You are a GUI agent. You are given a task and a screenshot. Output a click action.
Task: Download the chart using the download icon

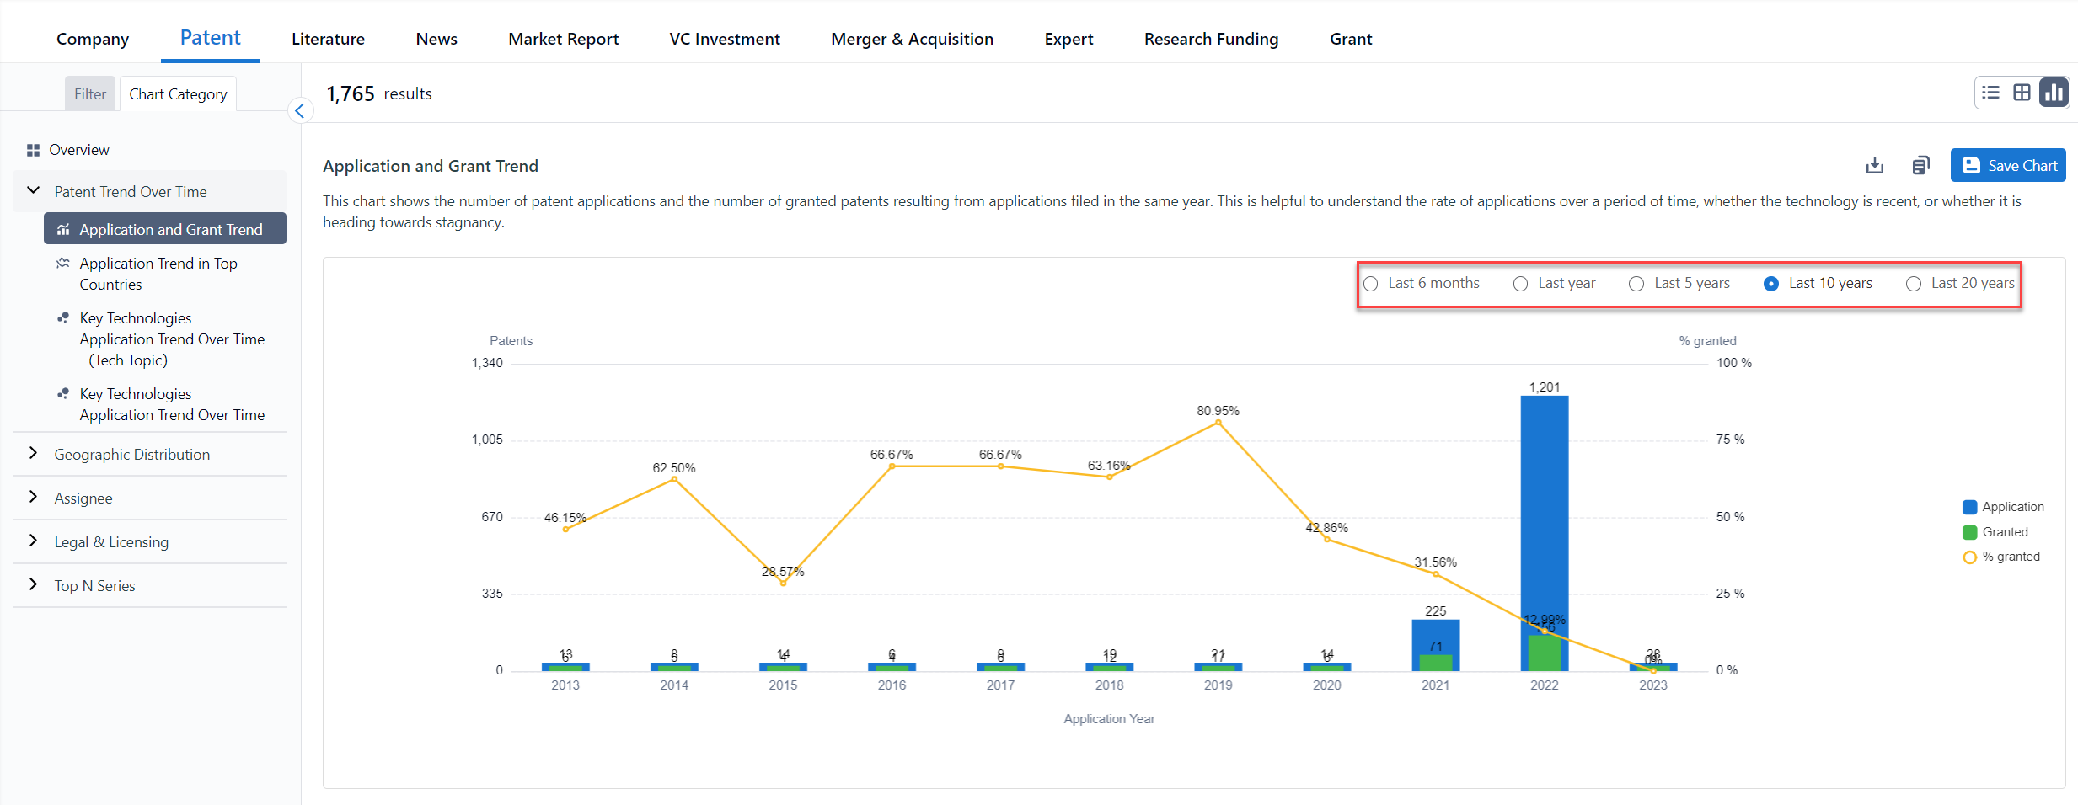click(x=1874, y=165)
